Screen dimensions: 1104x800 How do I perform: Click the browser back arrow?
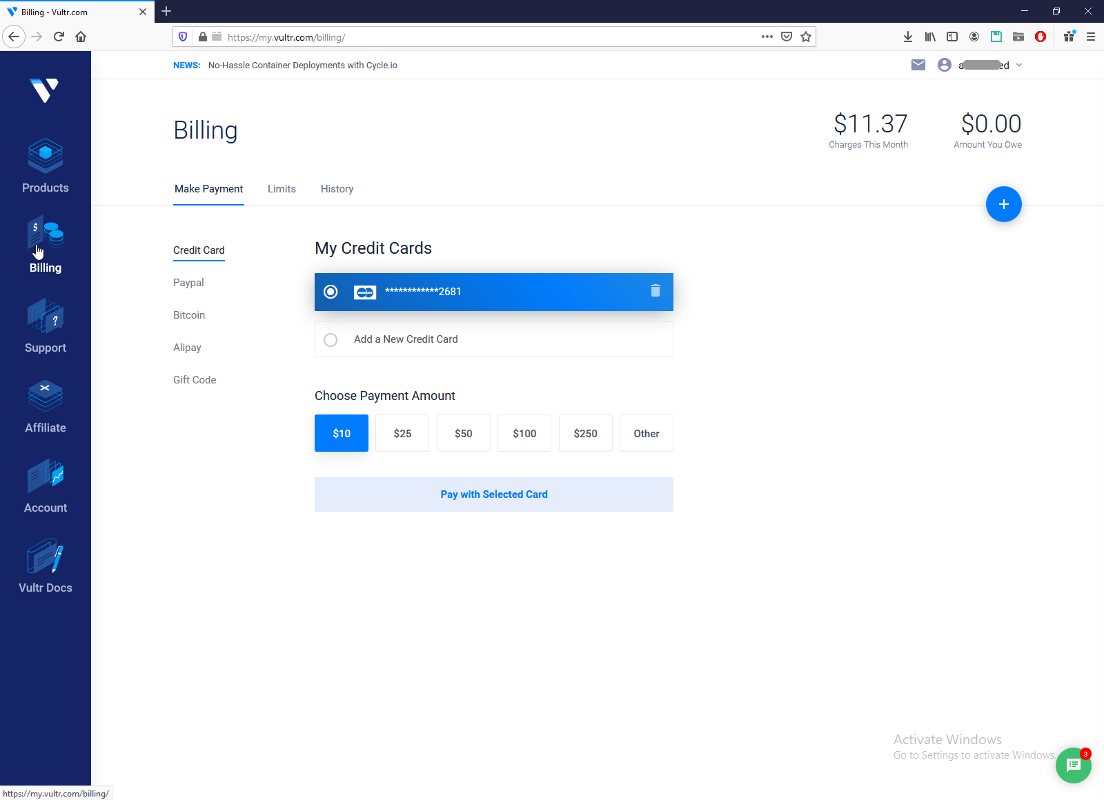14,37
